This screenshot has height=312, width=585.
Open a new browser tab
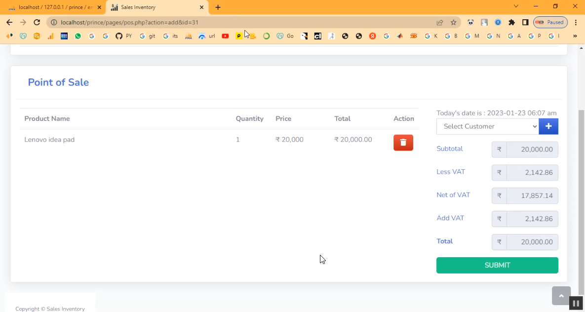pos(218,7)
